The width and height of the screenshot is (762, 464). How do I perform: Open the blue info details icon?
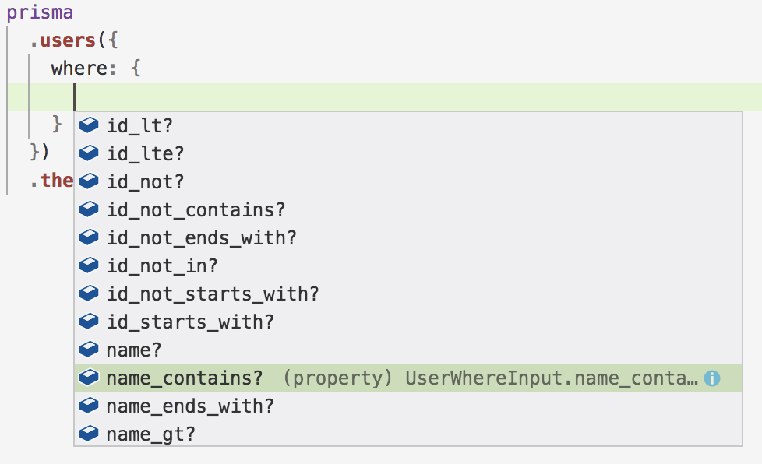tap(711, 378)
